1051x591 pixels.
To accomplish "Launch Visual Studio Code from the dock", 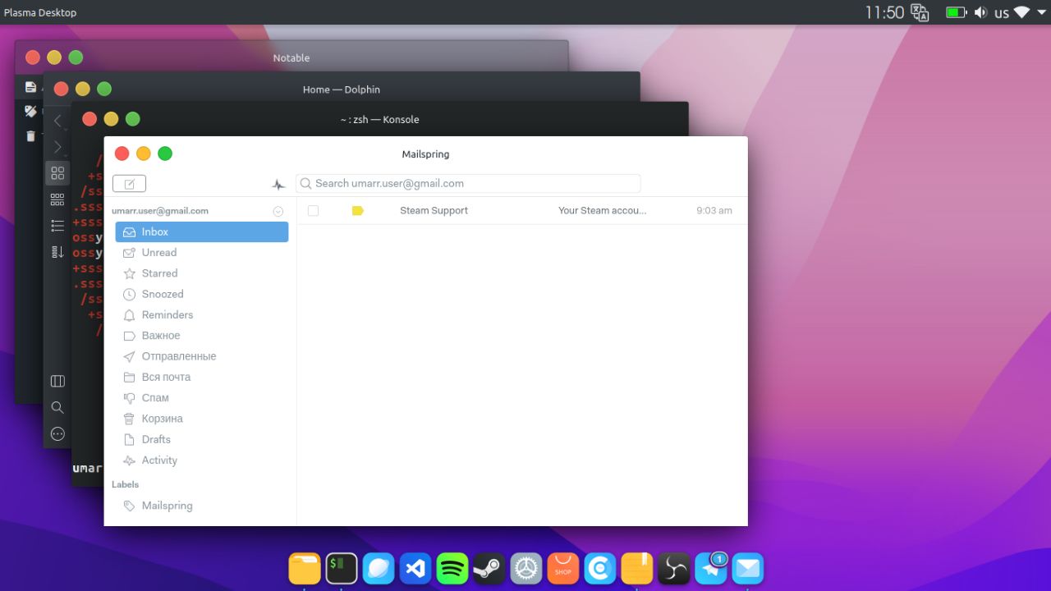I will coord(415,568).
